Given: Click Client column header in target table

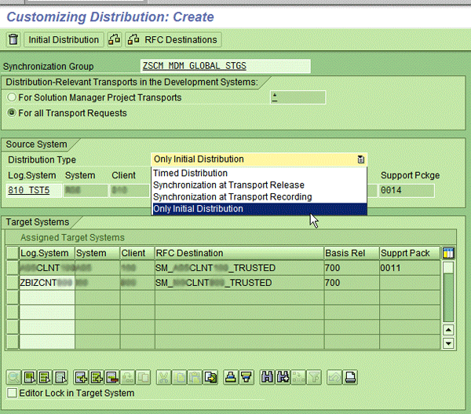Looking at the screenshot, I should point(137,253).
